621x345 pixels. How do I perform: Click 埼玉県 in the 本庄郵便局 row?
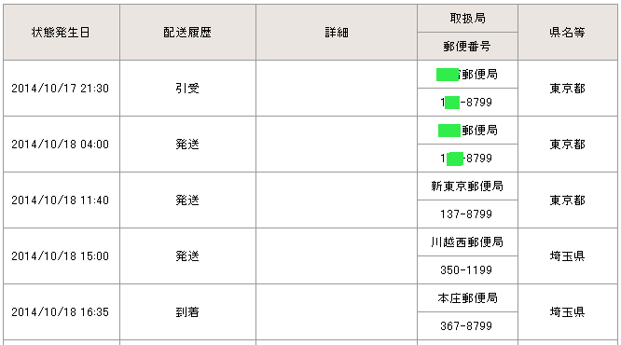click(568, 312)
